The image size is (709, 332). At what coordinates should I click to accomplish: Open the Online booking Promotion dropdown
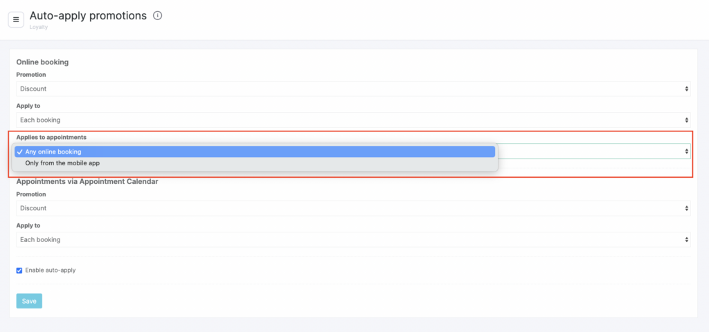353,89
